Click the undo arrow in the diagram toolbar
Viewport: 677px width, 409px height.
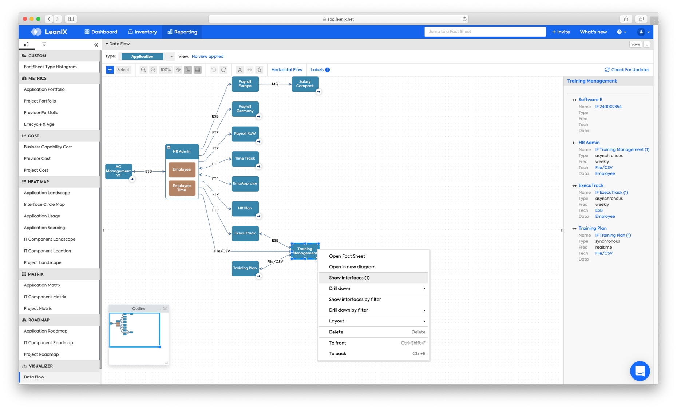(x=214, y=69)
